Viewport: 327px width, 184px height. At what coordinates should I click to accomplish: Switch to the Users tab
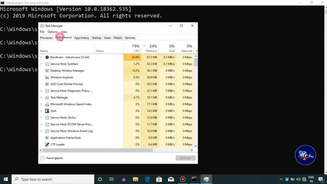coord(107,38)
